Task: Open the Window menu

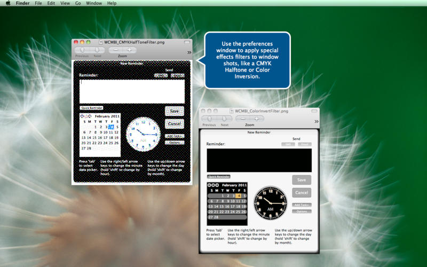Action: (94, 3)
